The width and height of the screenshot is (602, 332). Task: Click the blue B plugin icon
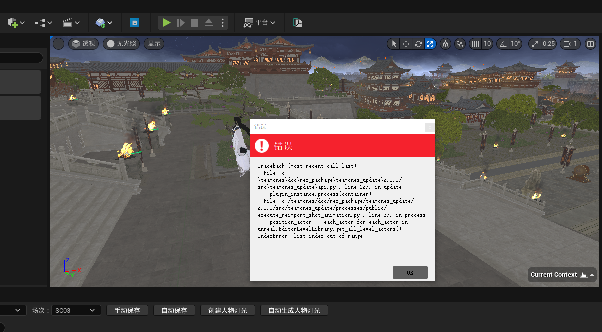[134, 23]
